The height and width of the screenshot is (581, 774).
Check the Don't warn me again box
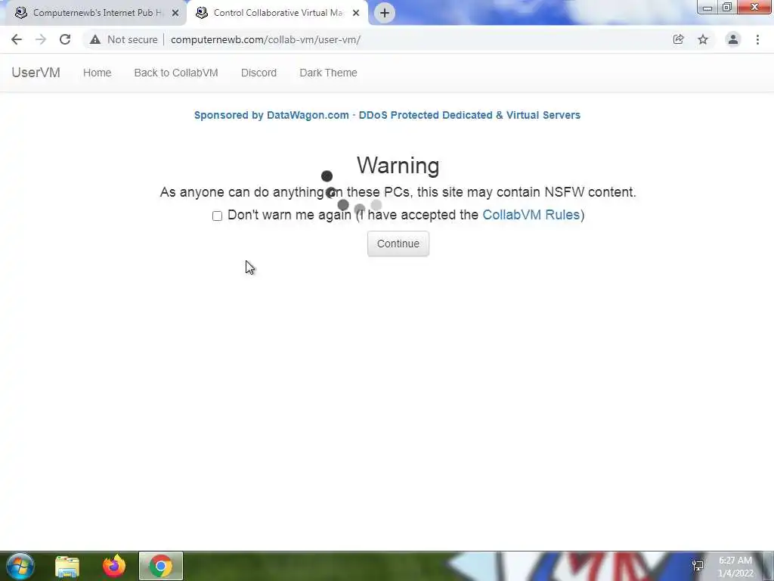point(217,216)
